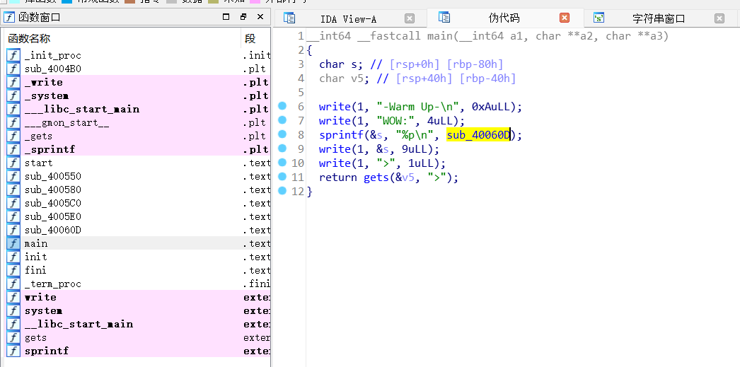Select the extern sprintf function row
Screen dimensions: 740x367
coord(138,351)
